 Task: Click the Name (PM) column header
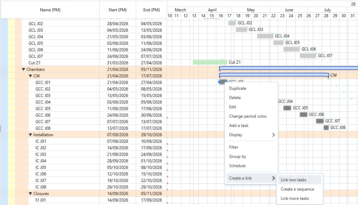(x=50, y=10)
